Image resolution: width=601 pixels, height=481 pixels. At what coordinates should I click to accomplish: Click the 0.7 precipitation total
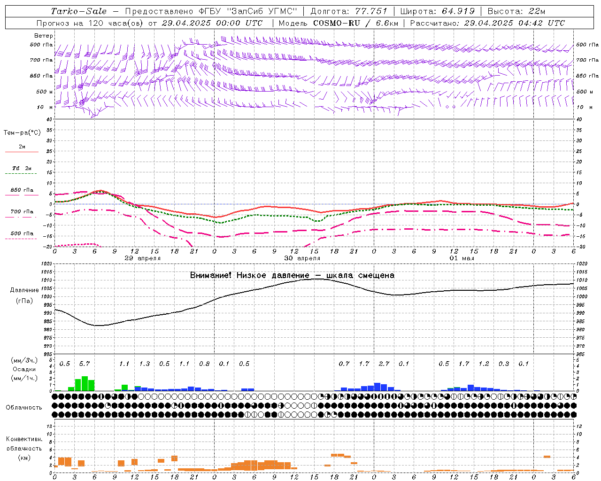click(x=344, y=364)
